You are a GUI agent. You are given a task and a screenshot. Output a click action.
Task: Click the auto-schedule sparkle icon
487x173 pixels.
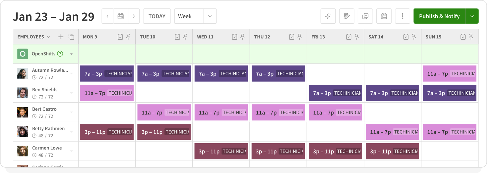tap(328, 16)
